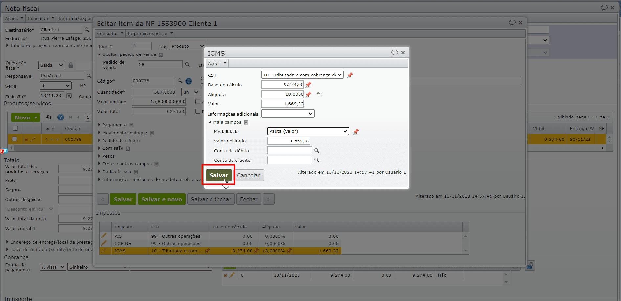Viewport: 621px width, 301px height.
Task: Open the CST dropdown in ICMS dialog
Action: 302,75
